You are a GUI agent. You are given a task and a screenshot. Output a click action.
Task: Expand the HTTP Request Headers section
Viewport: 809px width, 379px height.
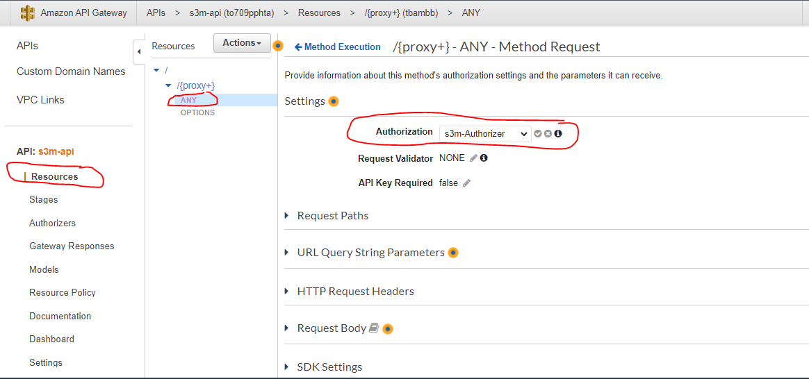pyautogui.click(x=350, y=292)
